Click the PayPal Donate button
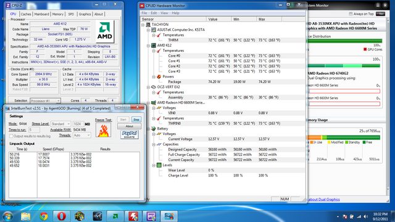This screenshot has height=222, width=395. [x=129, y=134]
